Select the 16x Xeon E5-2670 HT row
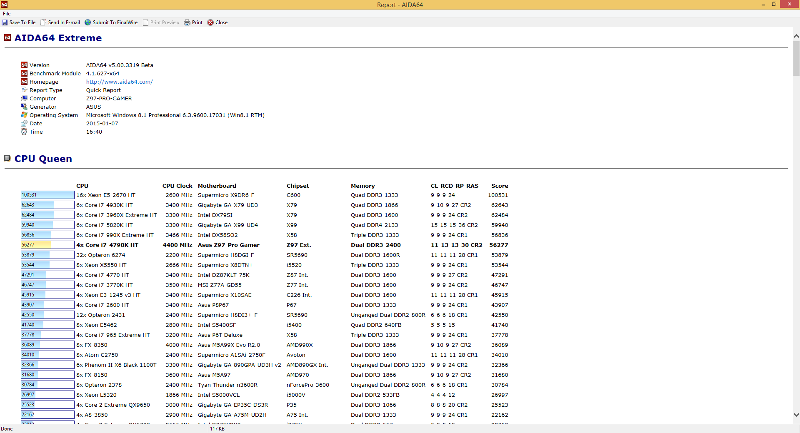800x433 pixels. click(265, 195)
